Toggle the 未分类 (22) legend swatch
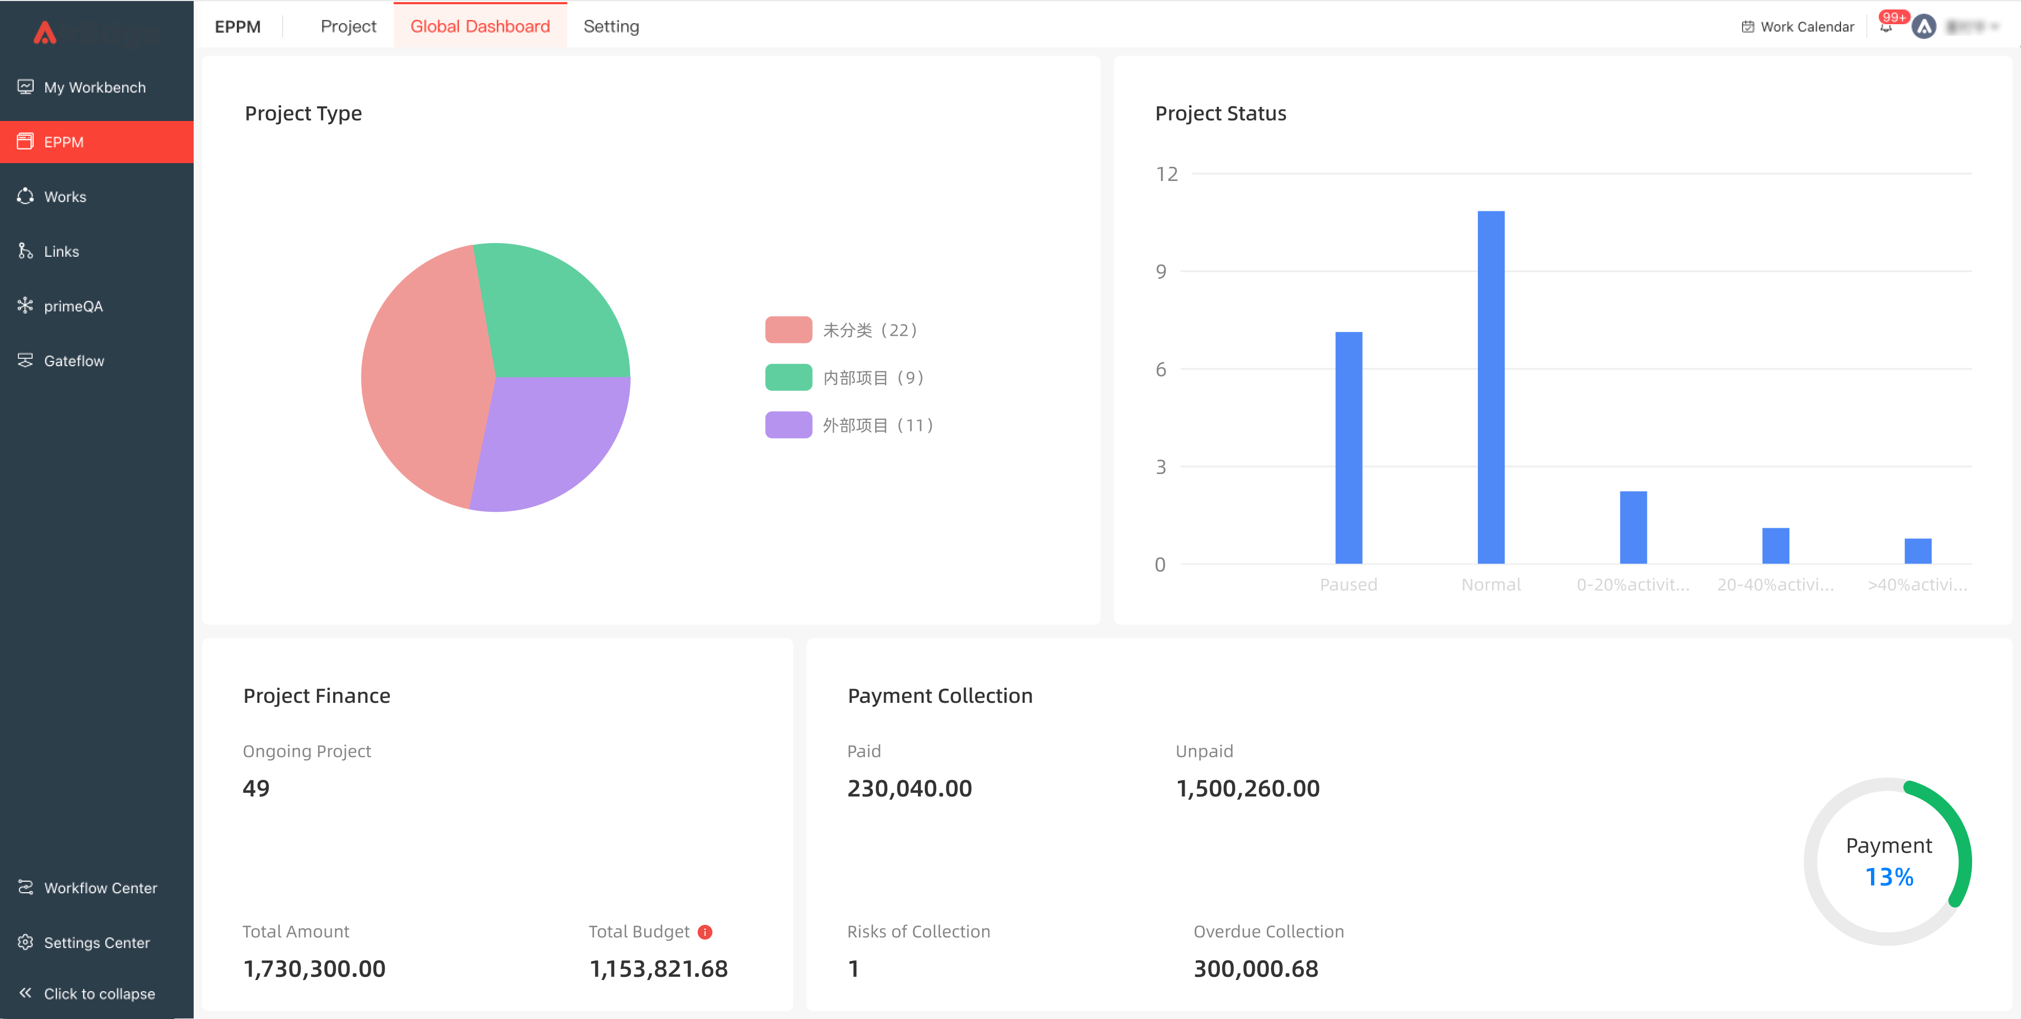 pos(788,329)
